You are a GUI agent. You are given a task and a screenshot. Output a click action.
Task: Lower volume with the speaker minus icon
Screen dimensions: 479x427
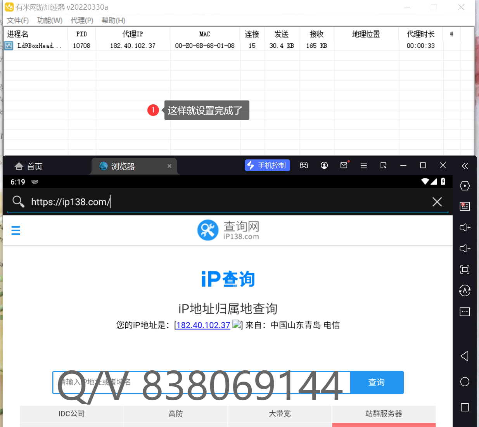[465, 248]
